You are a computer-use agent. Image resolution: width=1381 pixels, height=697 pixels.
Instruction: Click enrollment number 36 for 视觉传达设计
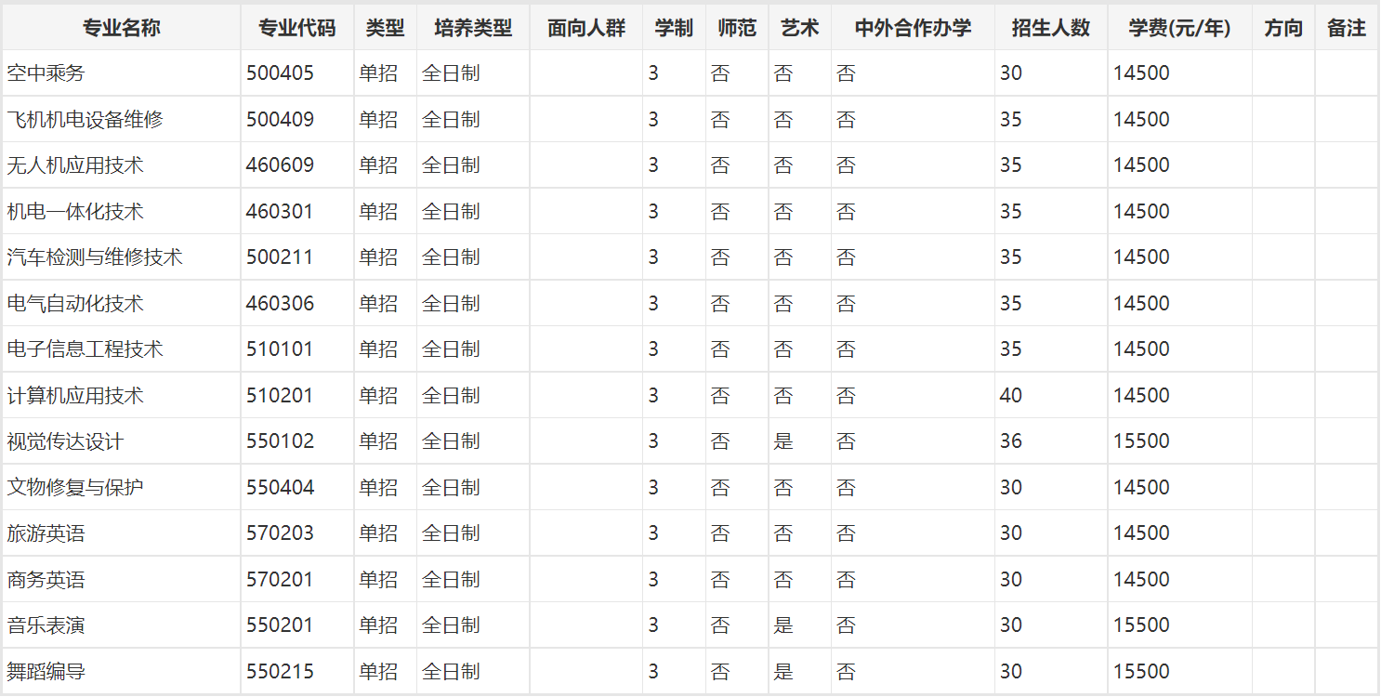click(1011, 441)
